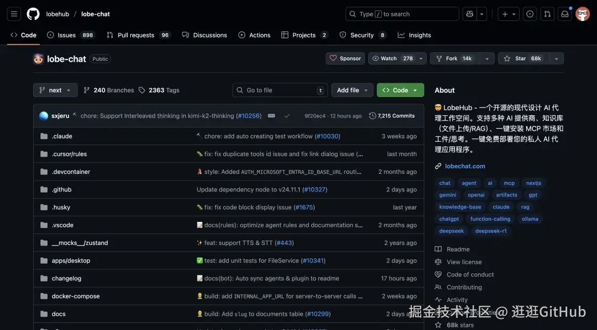Image resolution: width=597 pixels, height=330 pixels.
Task: Click the Sponsor button
Action: pos(345,58)
